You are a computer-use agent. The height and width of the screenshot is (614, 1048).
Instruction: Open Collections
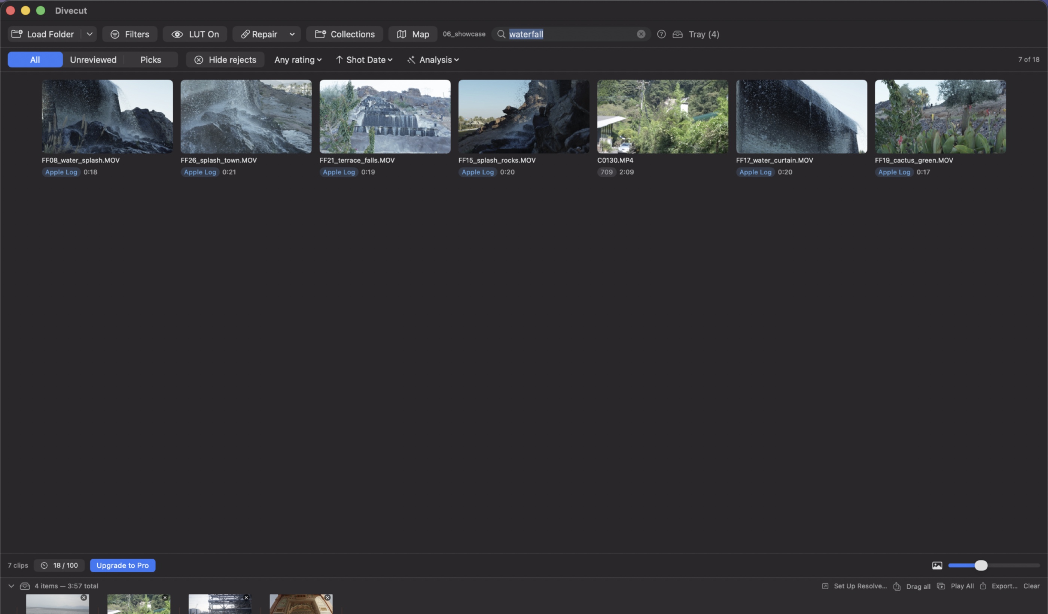coord(344,34)
